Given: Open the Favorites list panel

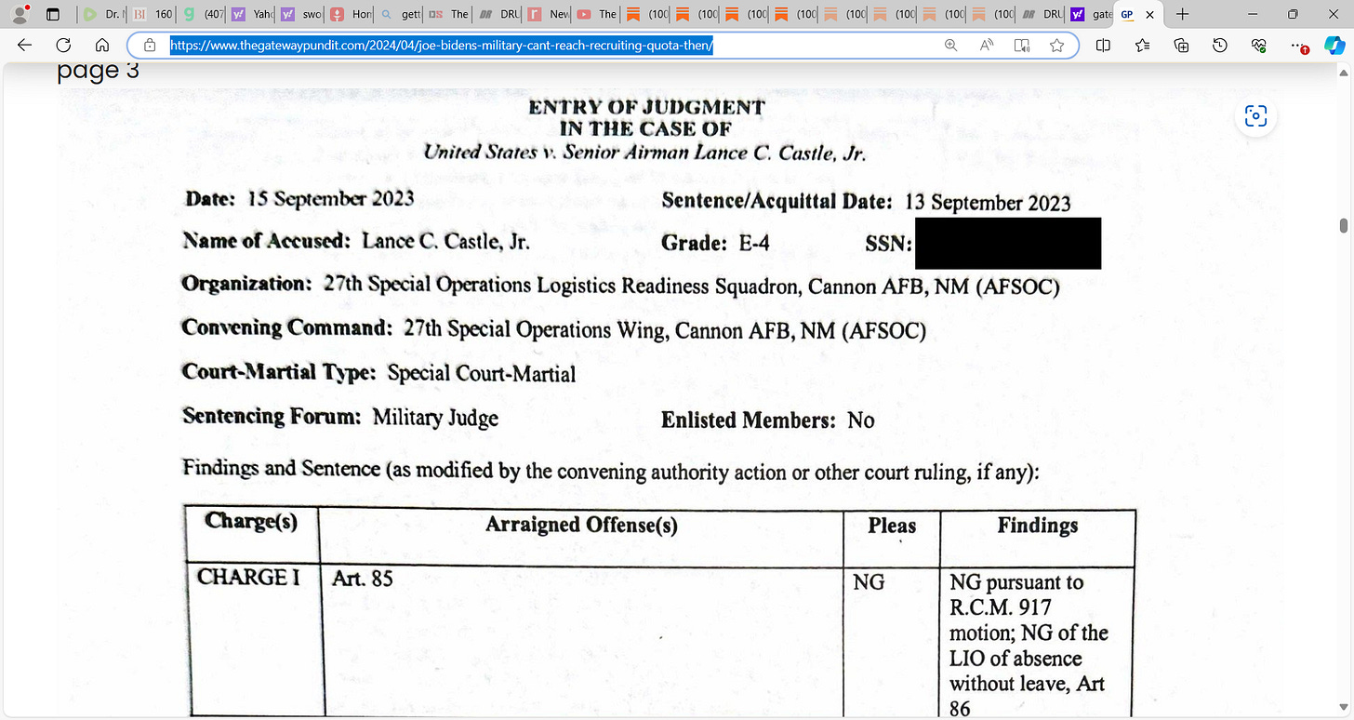Looking at the screenshot, I should [x=1143, y=45].
